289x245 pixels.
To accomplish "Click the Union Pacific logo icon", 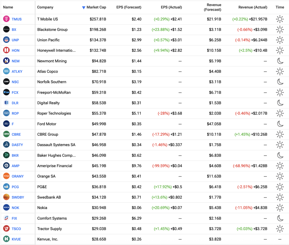I will coord(6,40).
